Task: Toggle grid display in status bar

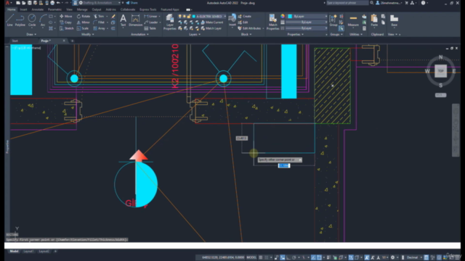Action: (261, 257)
